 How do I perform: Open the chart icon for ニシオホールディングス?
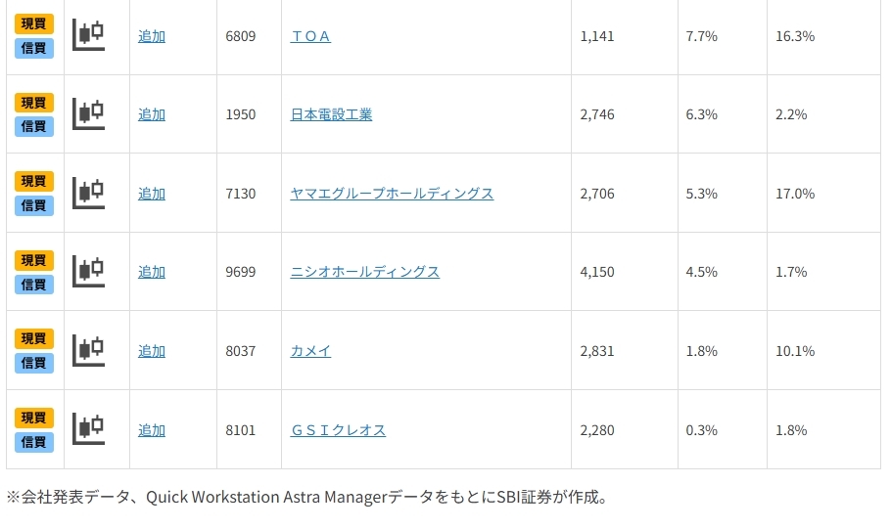(89, 271)
